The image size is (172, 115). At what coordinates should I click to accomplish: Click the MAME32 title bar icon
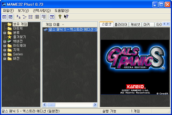[x=4, y=4]
